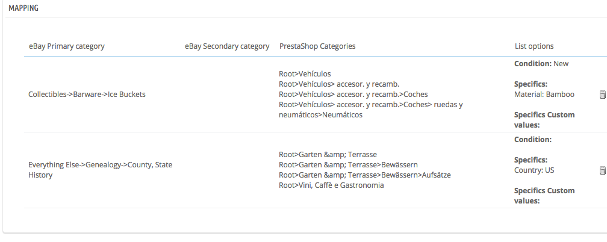Image resolution: width=607 pixels, height=242 pixels.
Task: Click the Material: Bamboo specific
Action: coord(544,95)
